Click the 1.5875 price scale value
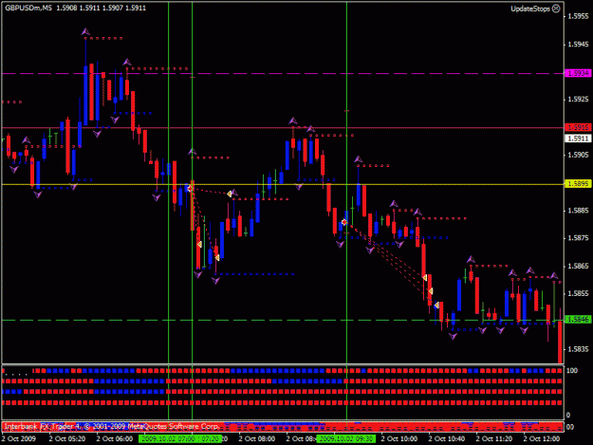 pos(578,238)
